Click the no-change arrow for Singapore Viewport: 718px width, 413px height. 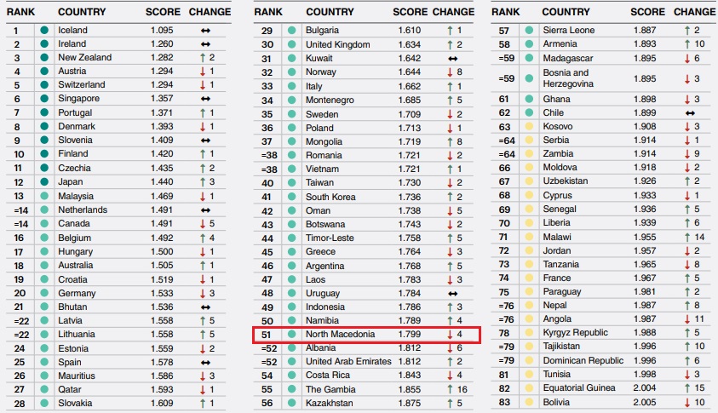click(205, 99)
